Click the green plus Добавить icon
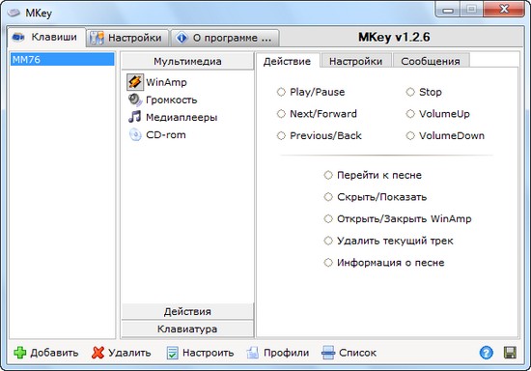The image size is (531, 371). pyautogui.click(x=20, y=353)
